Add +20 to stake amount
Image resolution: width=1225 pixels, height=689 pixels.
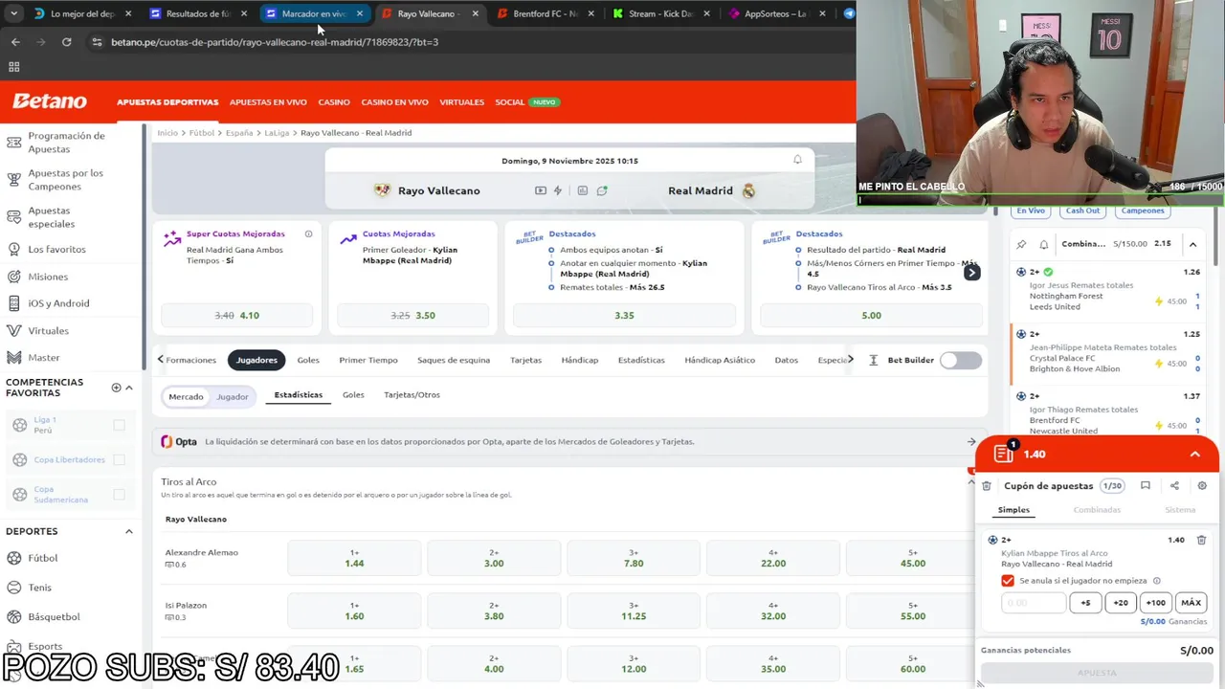1121,603
